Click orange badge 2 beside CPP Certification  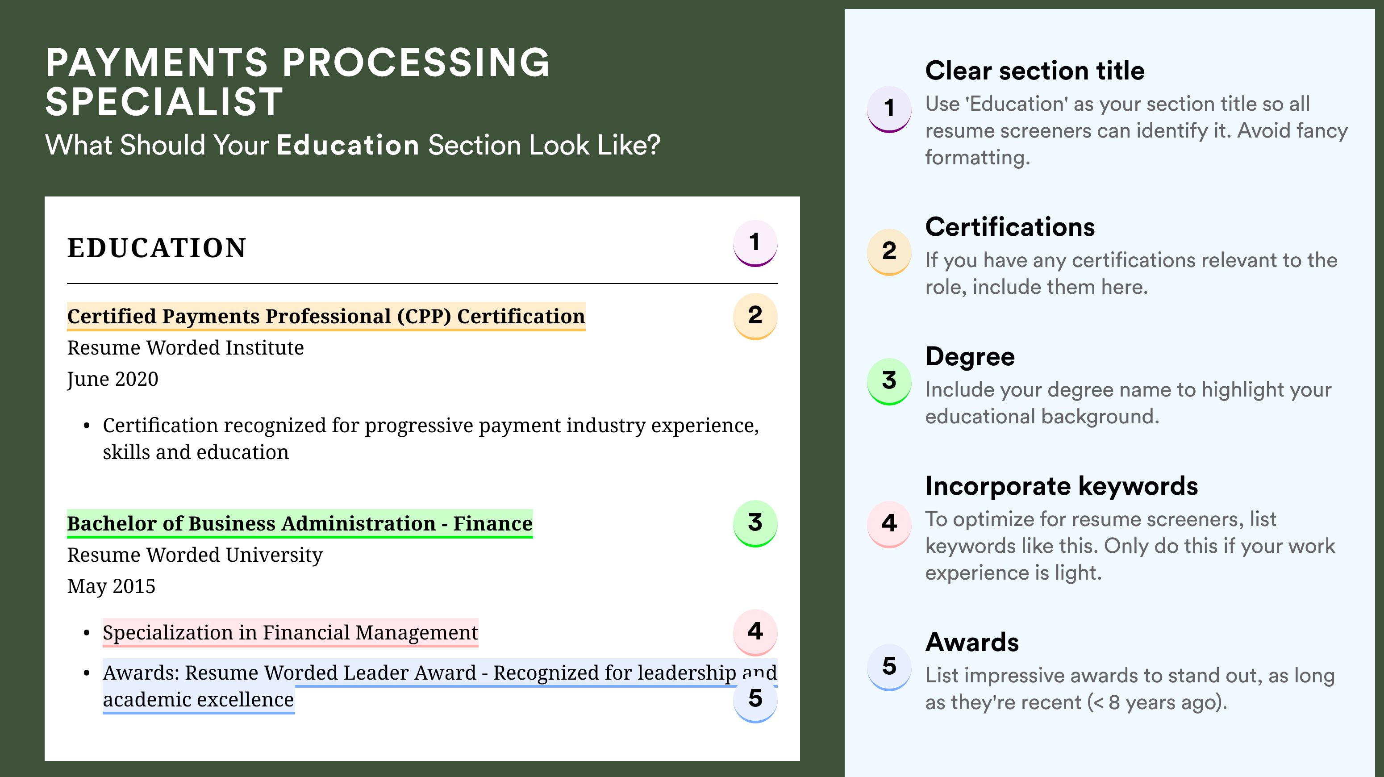(755, 317)
